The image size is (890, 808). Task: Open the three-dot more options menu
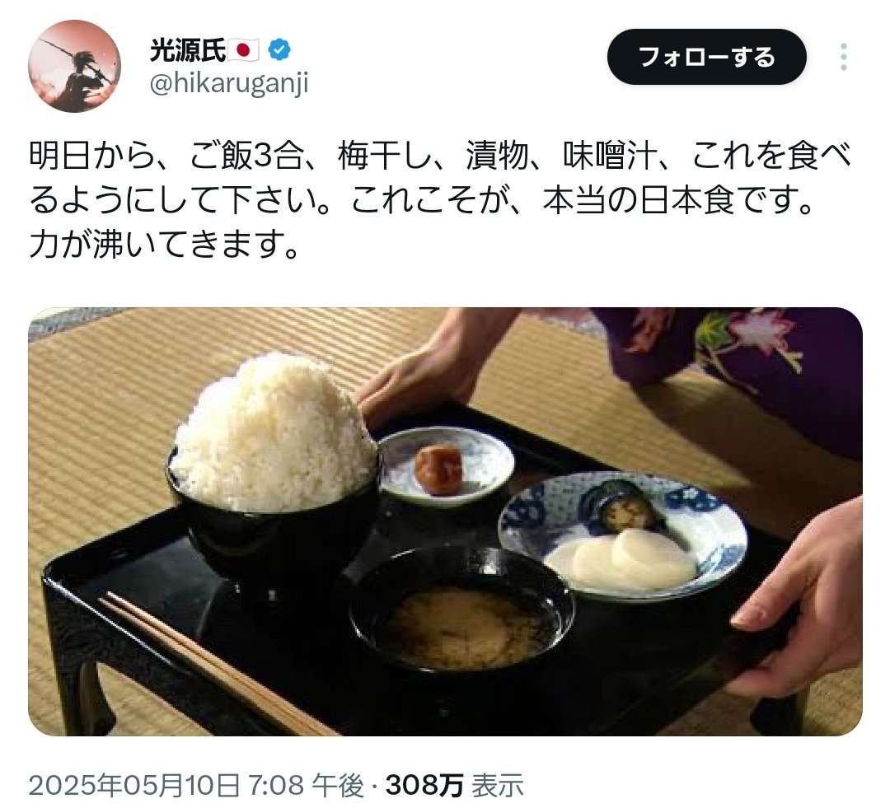[x=844, y=57]
